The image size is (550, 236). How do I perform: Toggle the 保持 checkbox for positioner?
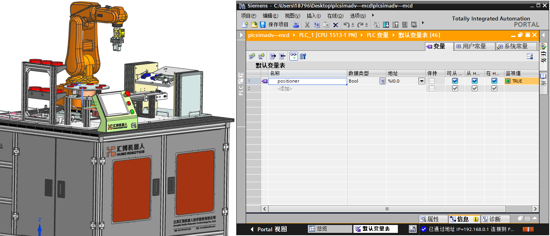click(x=432, y=81)
